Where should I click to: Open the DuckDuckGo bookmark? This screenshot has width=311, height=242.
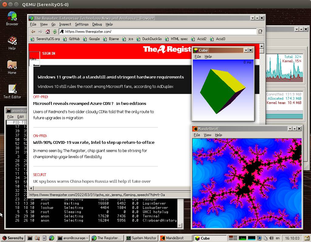(x=149, y=39)
